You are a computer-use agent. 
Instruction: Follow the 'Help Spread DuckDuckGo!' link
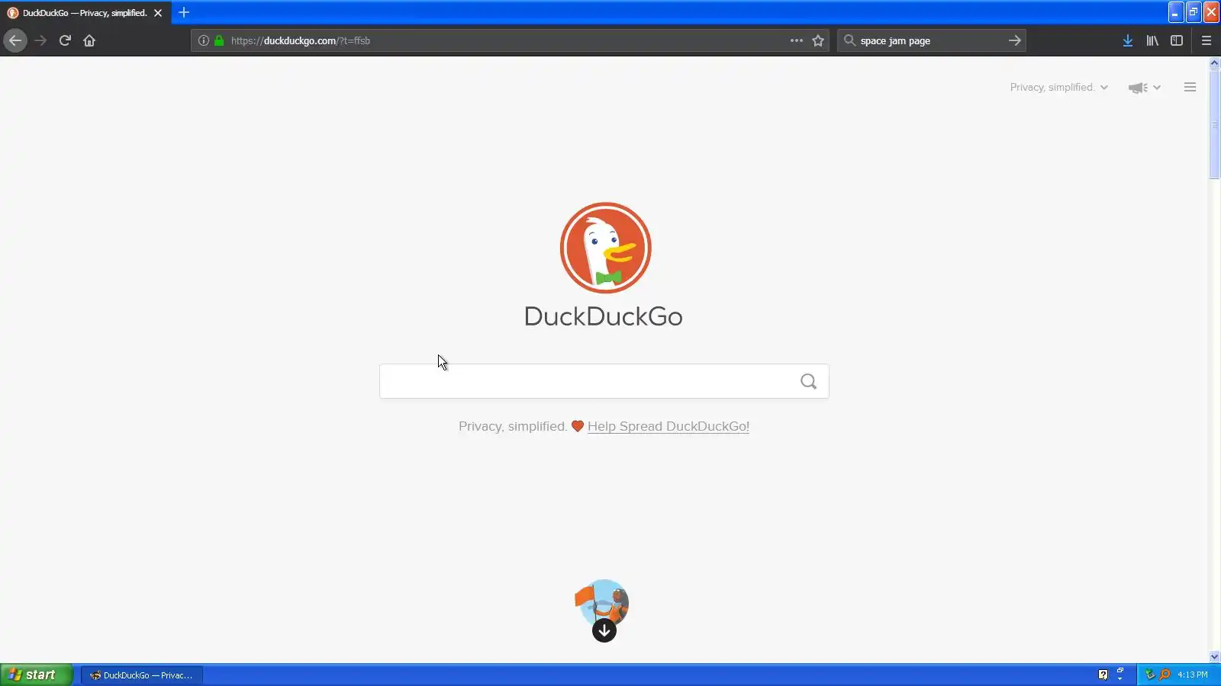[x=668, y=426]
